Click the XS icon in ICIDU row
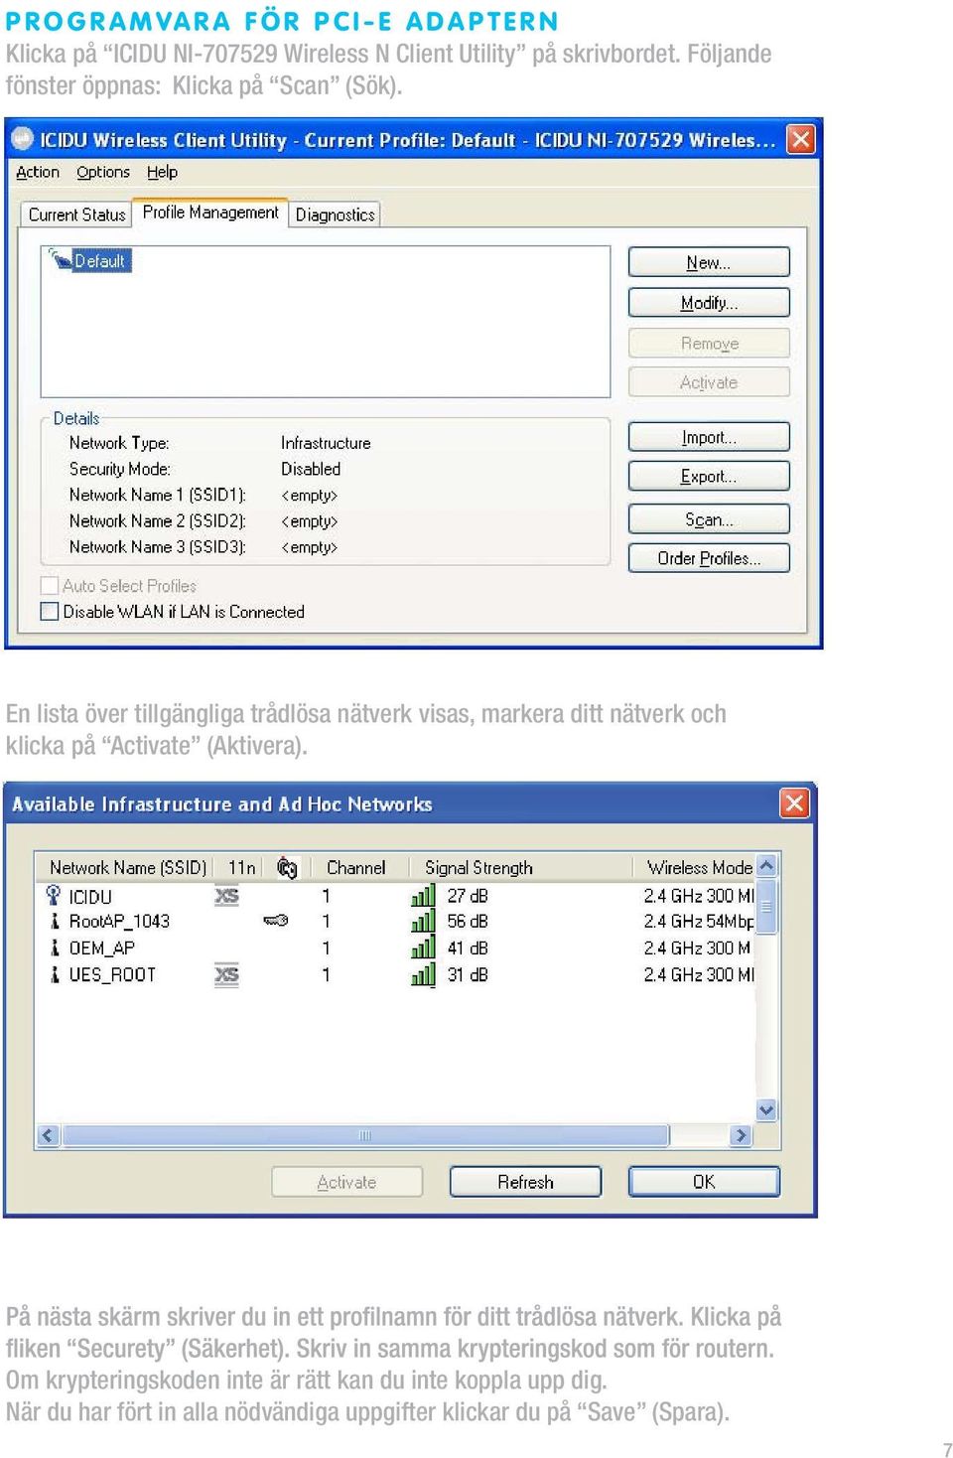Image resolution: width=953 pixels, height=1458 pixels. click(x=226, y=896)
